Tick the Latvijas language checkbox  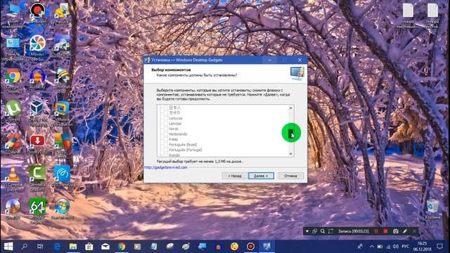point(166,124)
